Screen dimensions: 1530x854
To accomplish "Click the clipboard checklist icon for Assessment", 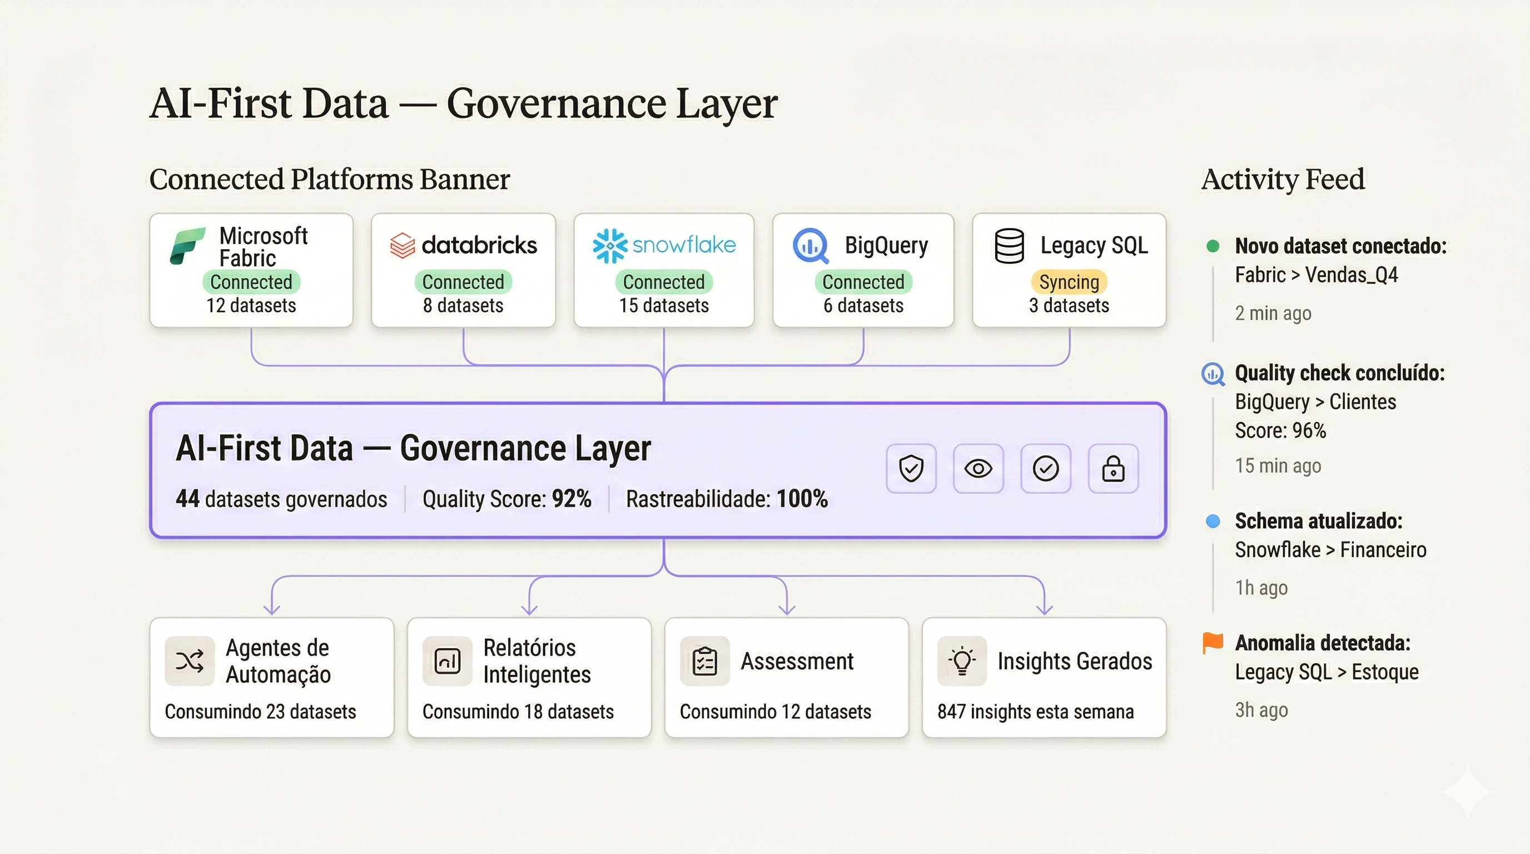I will pos(704,661).
